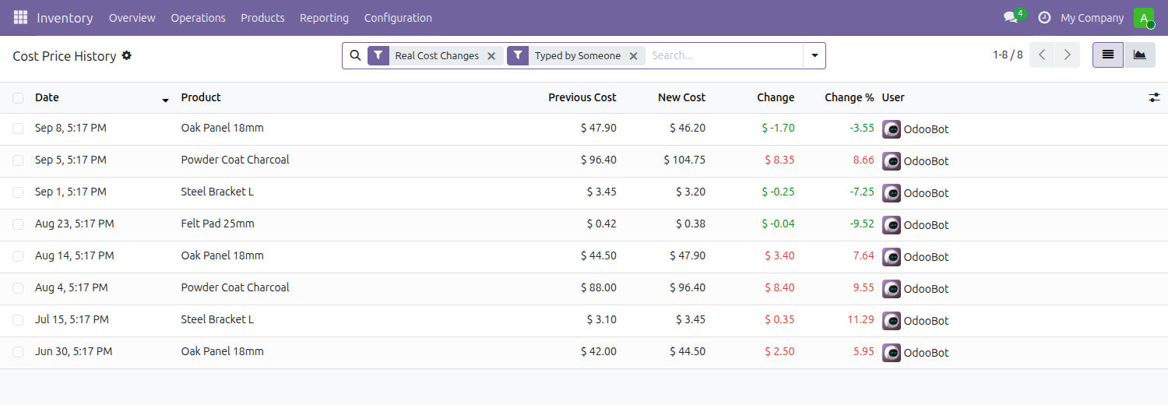Screen dimensions: 1168x405
Task: Click the $ -1.70 change value
Action: click(778, 128)
